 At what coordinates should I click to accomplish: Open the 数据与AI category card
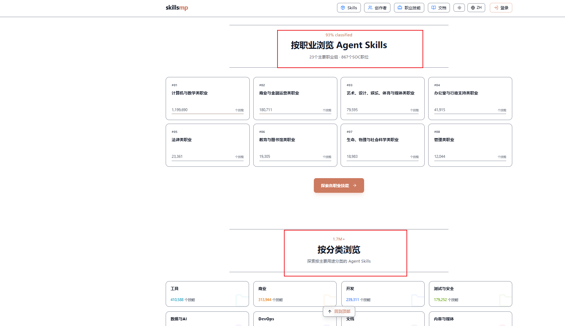pyautogui.click(x=207, y=319)
